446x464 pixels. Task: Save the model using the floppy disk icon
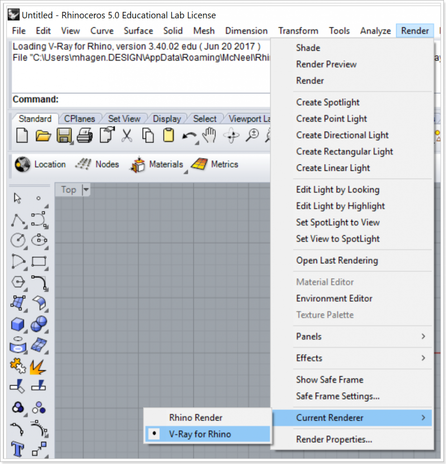pyautogui.click(x=64, y=136)
